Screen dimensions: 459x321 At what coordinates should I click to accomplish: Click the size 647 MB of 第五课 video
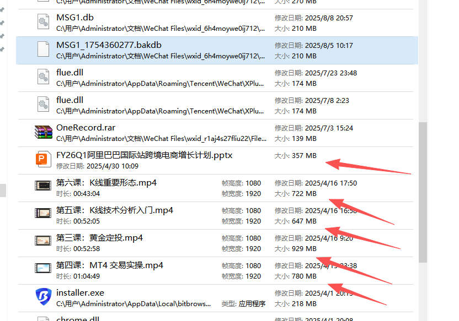[x=295, y=221]
